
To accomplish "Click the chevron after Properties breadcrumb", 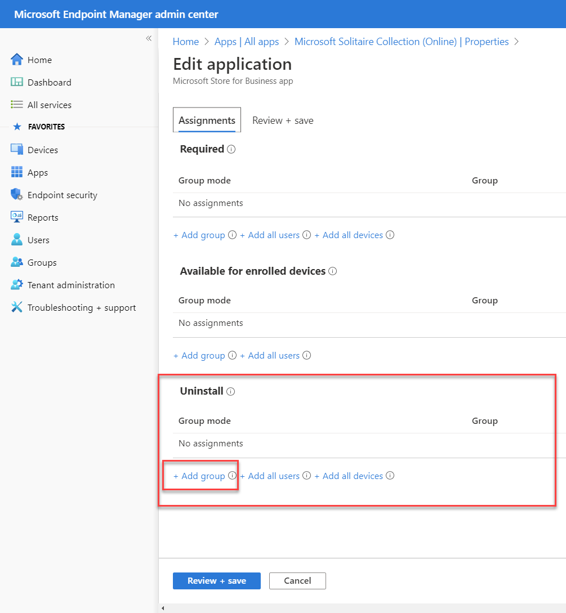I will click(516, 42).
